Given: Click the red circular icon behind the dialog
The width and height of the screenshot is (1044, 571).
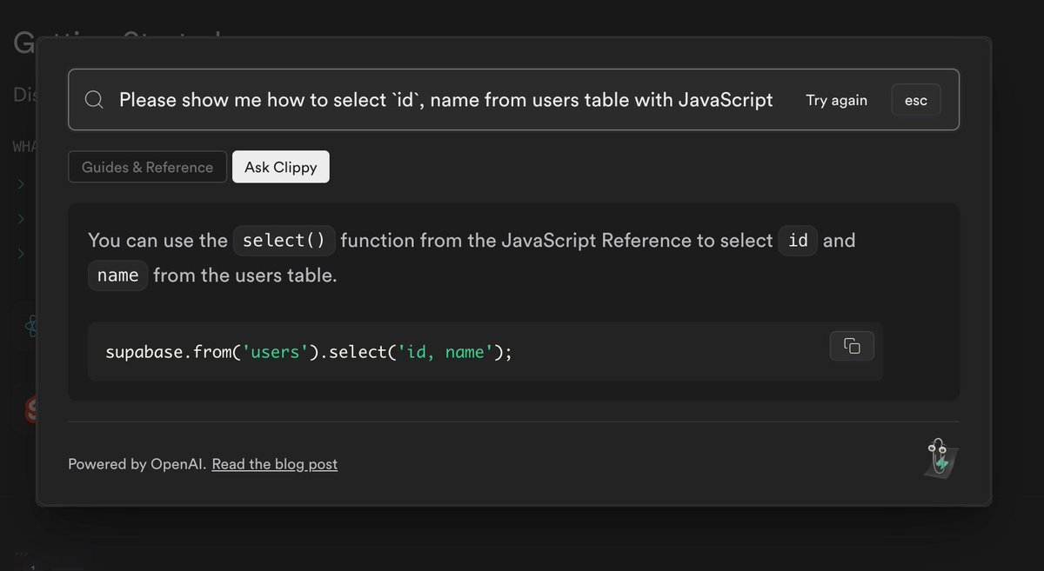Looking at the screenshot, I should click(x=30, y=409).
